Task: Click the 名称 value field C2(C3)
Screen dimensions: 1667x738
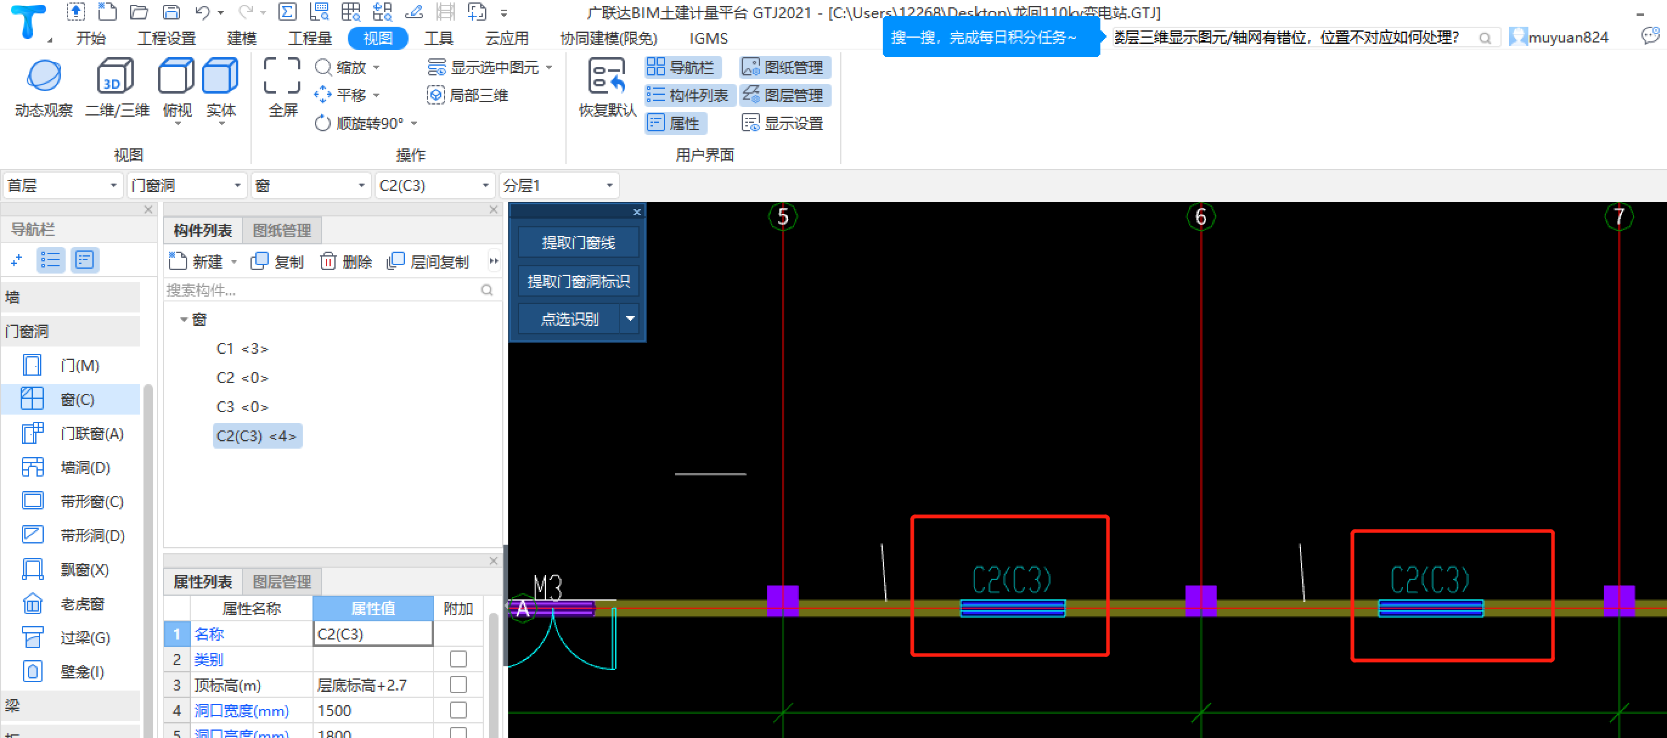Action: coord(373,634)
